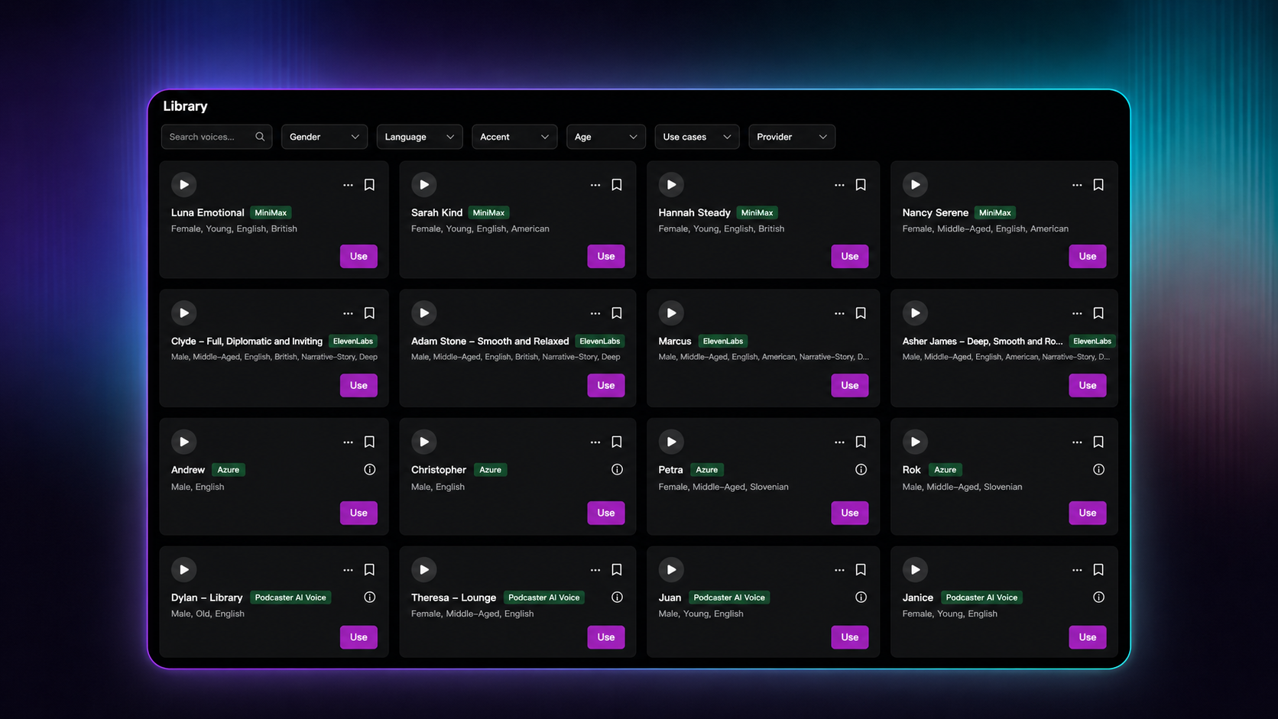The height and width of the screenshot is (719, 1278).
Task: Play Adam Stone voice preview
Action: pos(423,313)
